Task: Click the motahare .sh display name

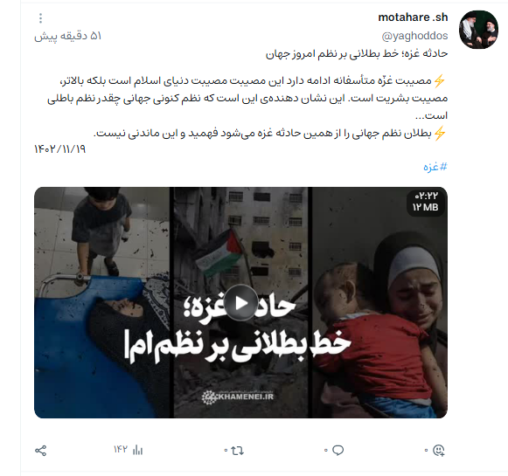Action: point(413,17)
